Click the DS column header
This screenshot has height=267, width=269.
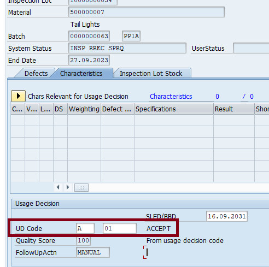click(60, 109)
